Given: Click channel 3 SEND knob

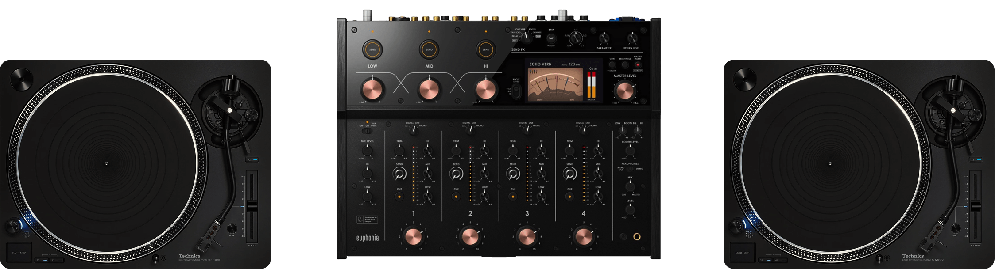Looking at the screenshot, I should [x=513, y=175].
